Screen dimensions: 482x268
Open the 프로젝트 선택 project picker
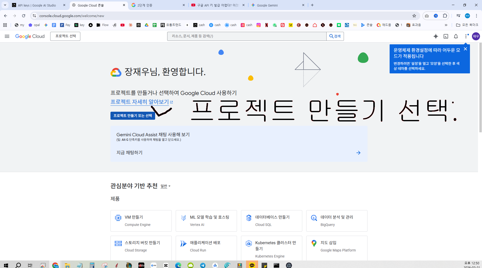65,36
